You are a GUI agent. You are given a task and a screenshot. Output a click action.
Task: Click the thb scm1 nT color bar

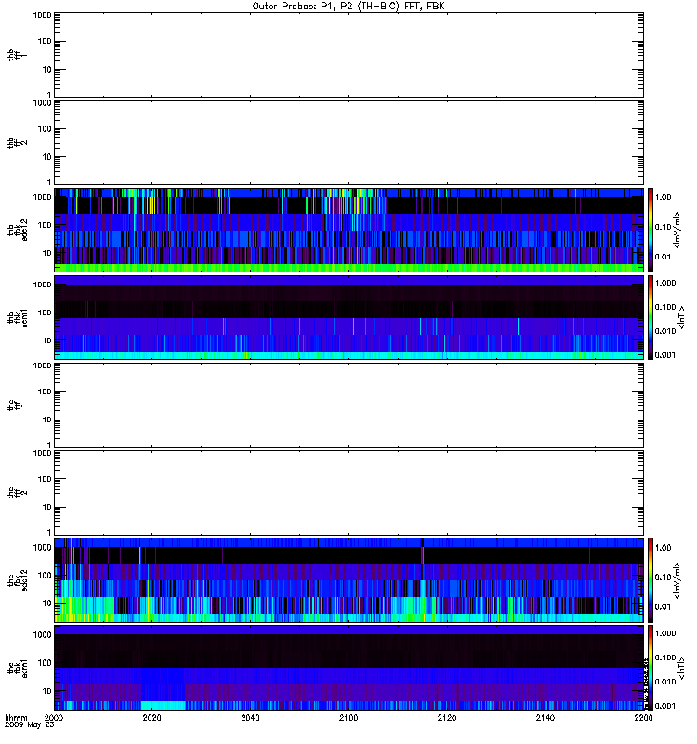tap(651, 318)
